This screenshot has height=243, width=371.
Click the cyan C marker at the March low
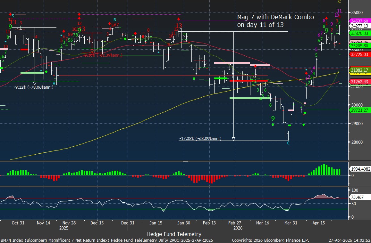[x=288, y=143]
